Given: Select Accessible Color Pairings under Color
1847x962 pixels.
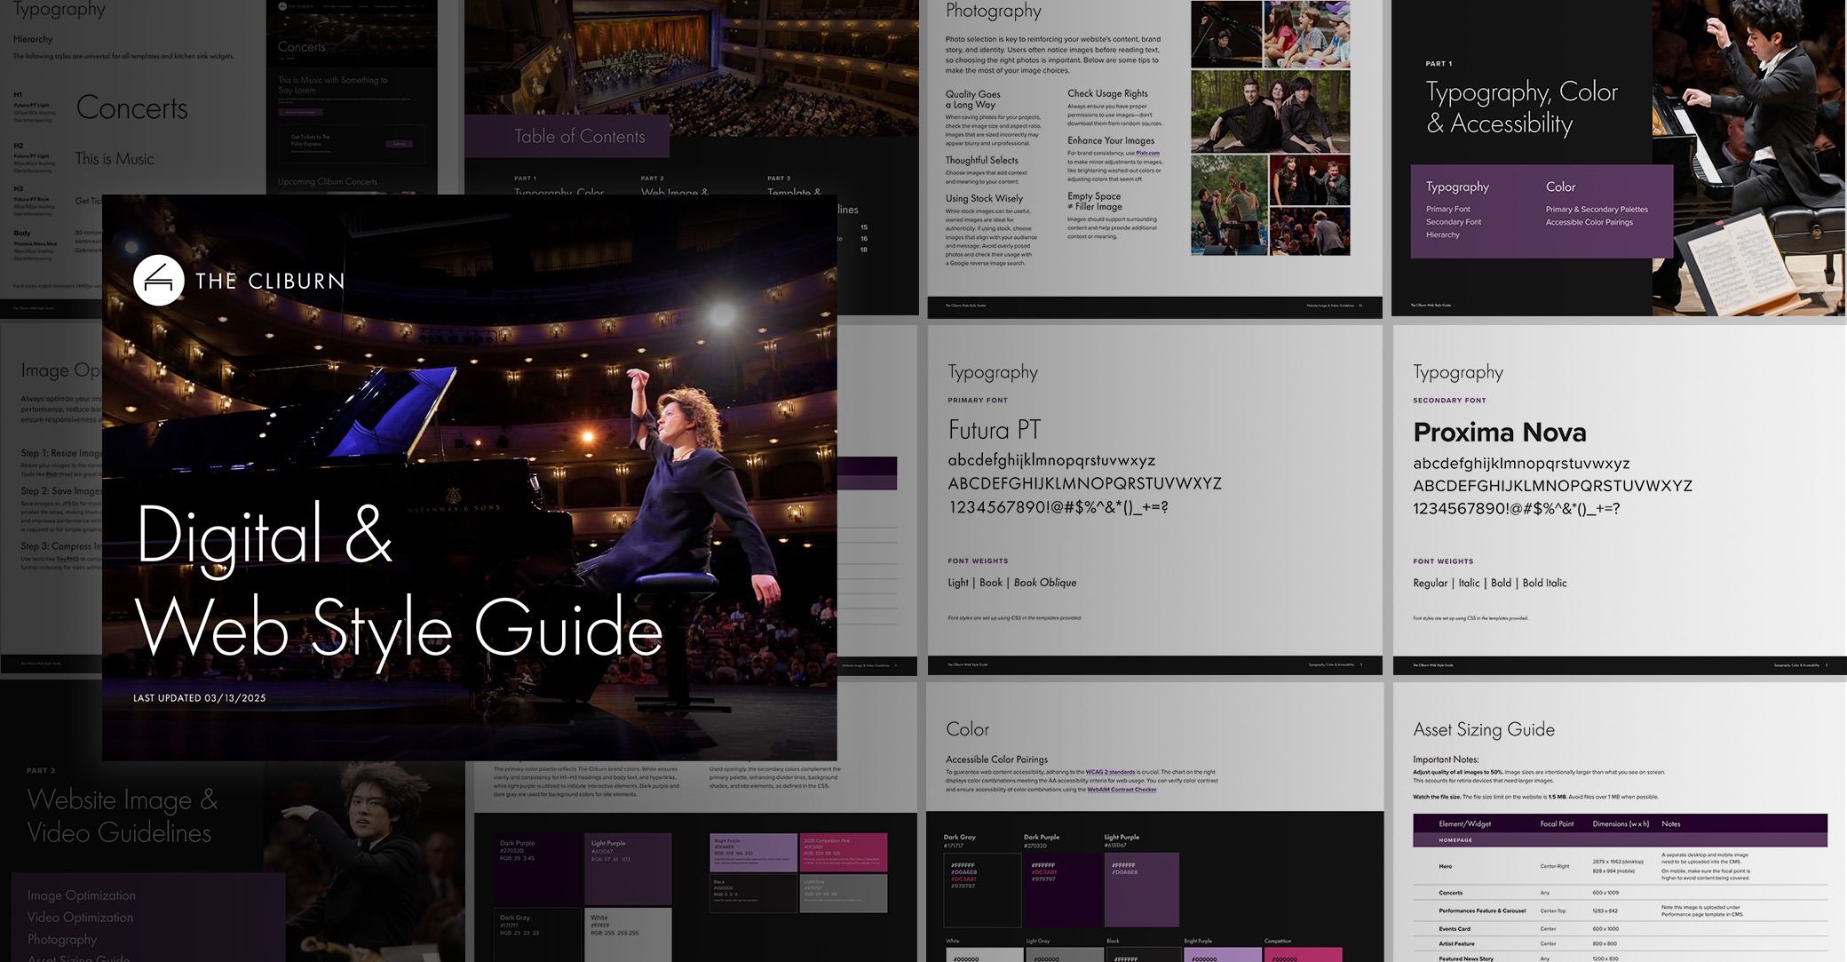Looking at the screenshot, I should pyautogui.click(x=1589, y=222).
